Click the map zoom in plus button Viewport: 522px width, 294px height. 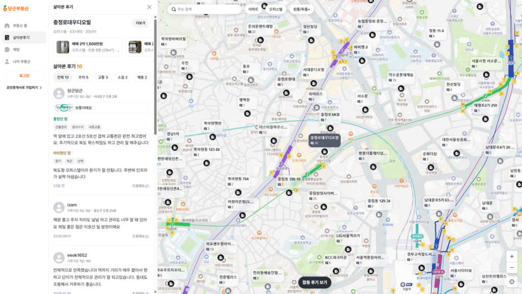[x=512, y=256]
